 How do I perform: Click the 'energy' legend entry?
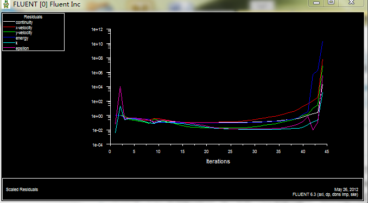click(x=22, y=38)
